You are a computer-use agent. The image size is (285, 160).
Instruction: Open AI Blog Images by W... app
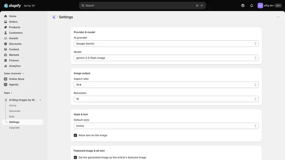tap(22, 100)
